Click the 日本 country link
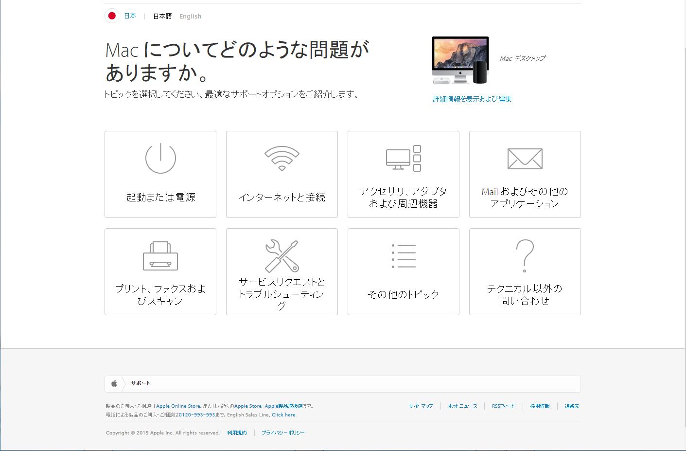 pos(130,16)
